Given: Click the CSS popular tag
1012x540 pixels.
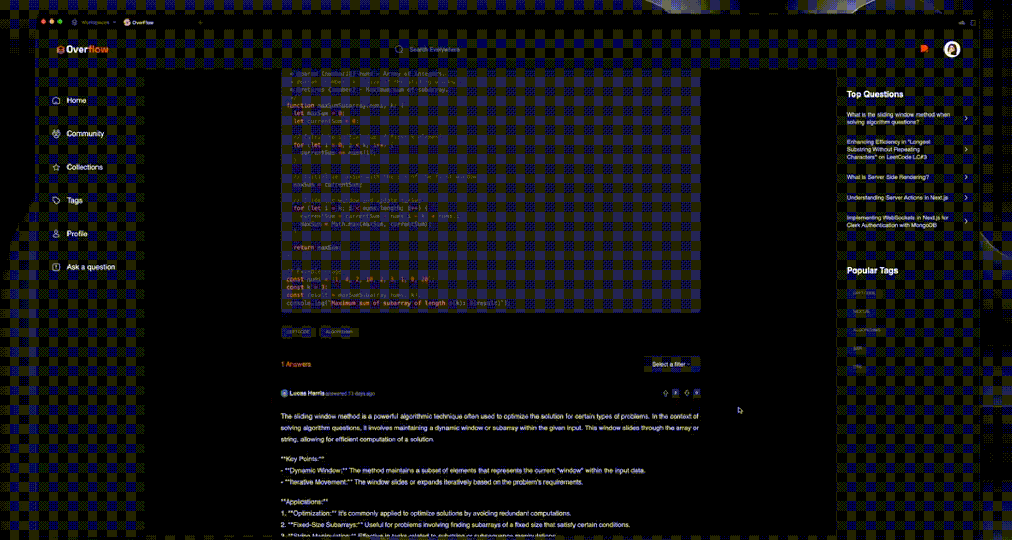Looking at the screenshot, I should click(858, 367).
